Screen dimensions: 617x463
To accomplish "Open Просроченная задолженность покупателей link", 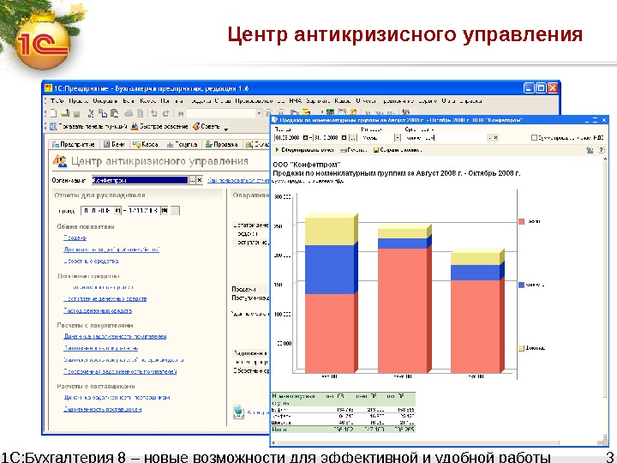I will (x=120, y=371).
